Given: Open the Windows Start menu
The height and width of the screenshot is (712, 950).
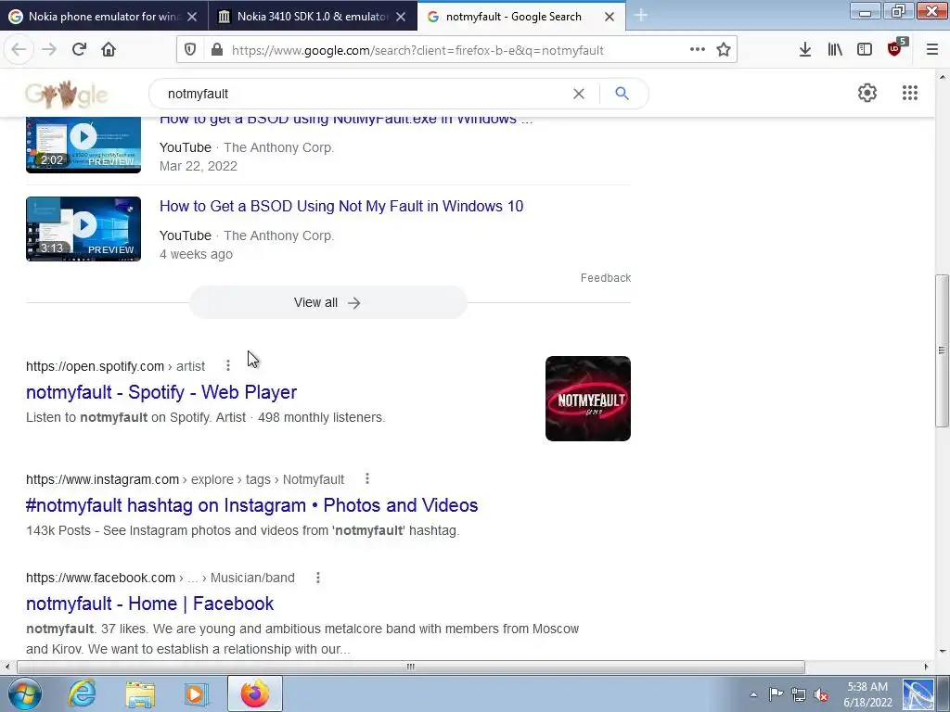Looking at the screenshot, I should [25, 693].
